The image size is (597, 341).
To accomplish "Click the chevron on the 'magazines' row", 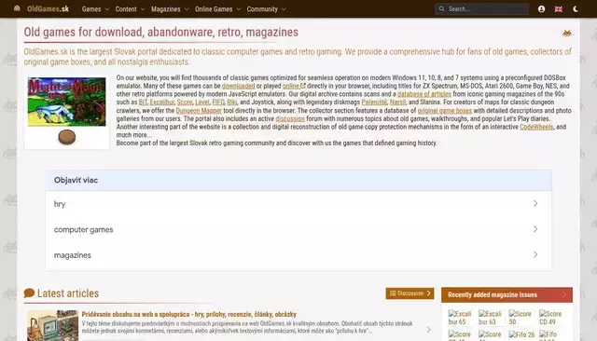I will tap(535, 254).
